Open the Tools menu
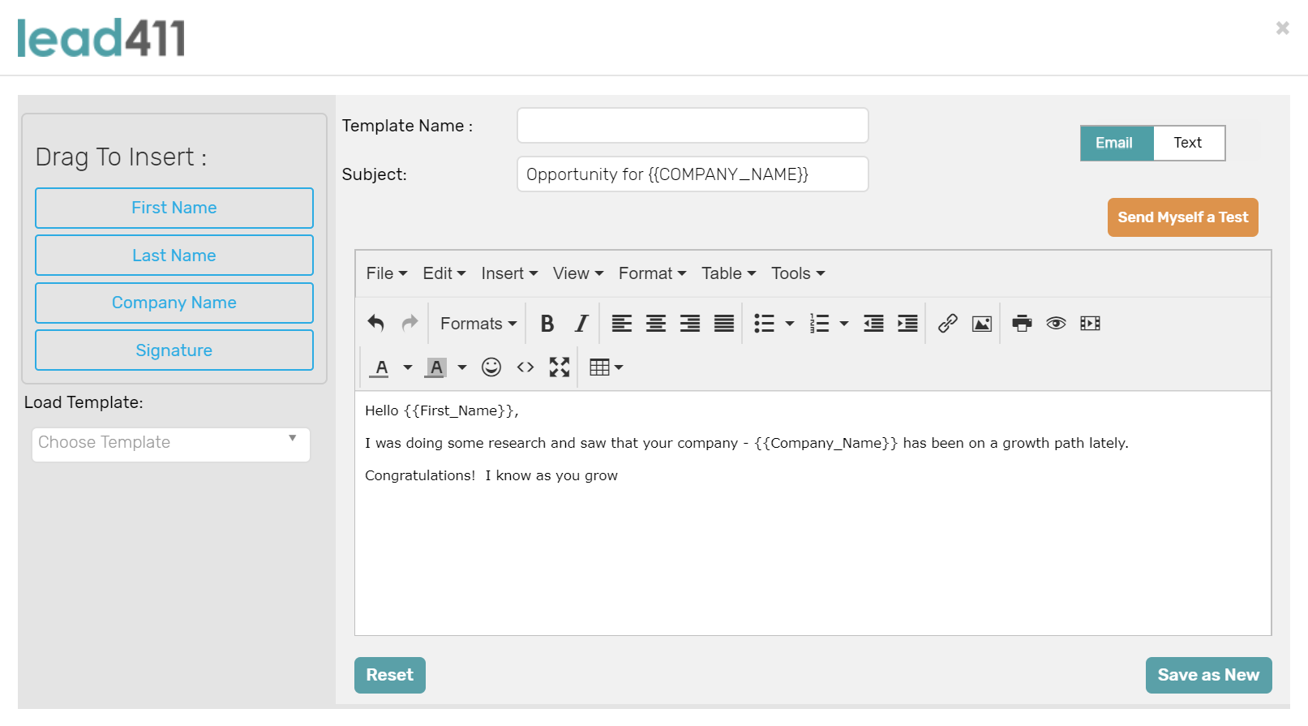 point(798,273)
